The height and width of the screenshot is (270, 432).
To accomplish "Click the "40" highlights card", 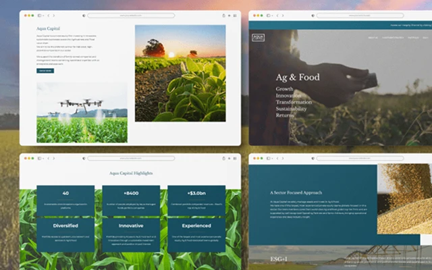I will pos(65,201).
